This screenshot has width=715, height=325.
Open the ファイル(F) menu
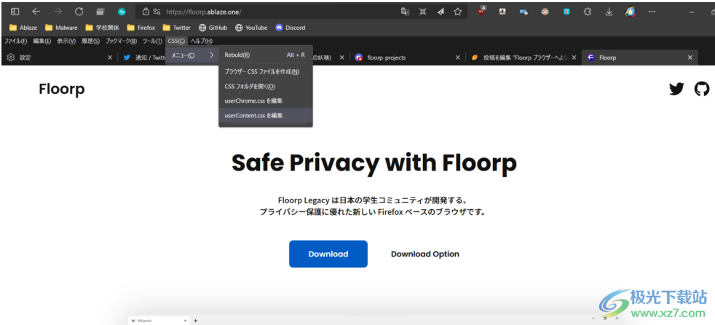(16, 41)
